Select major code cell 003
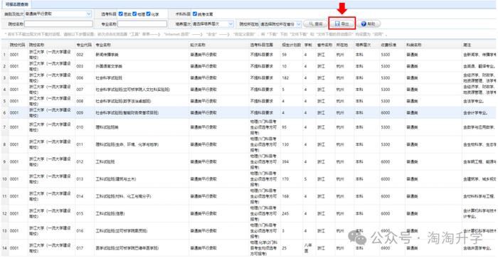Image resolution: width=498 pixels, height=258 pixels. 80,66
